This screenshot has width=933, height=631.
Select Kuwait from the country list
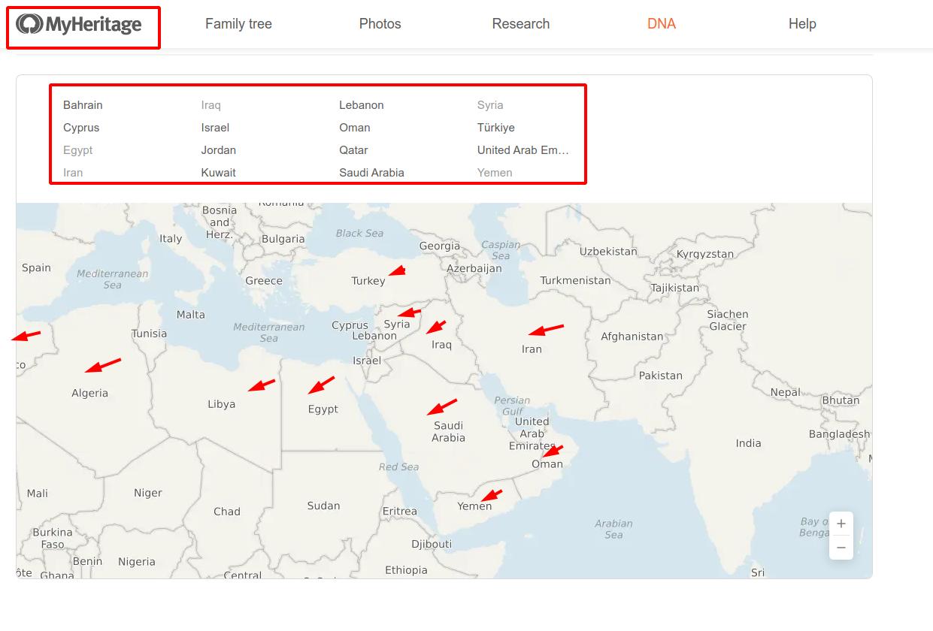[218, 173]
